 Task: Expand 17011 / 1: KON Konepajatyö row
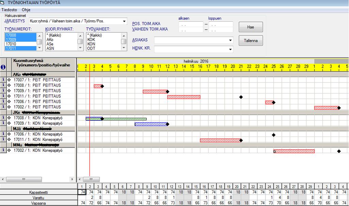(9, 139)
